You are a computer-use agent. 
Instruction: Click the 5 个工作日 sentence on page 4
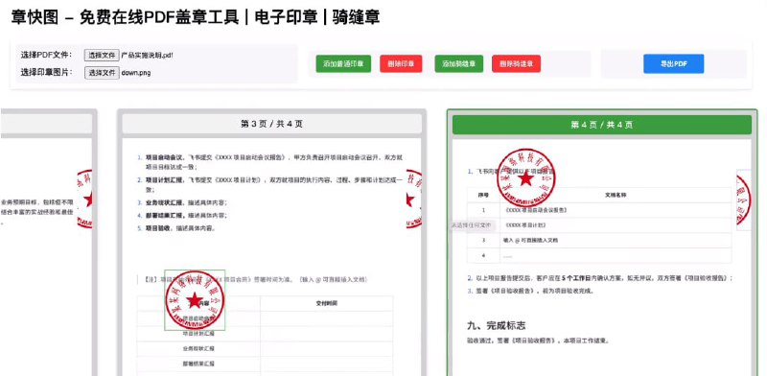click(x=600, y=278)
